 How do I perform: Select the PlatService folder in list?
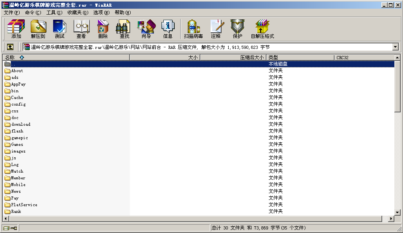(x=24, y=205)
